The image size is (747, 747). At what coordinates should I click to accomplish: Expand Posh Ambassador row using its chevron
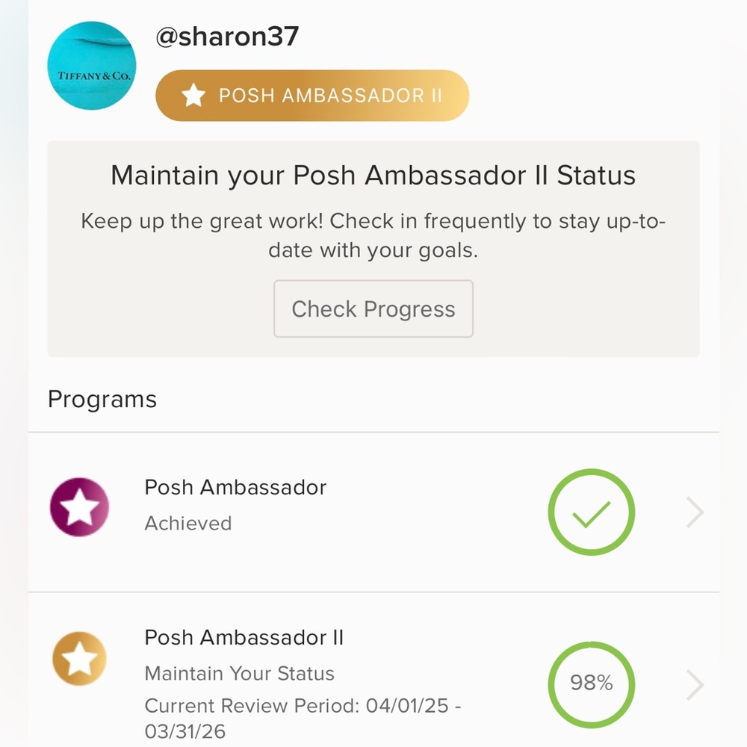tap(695, 512)
